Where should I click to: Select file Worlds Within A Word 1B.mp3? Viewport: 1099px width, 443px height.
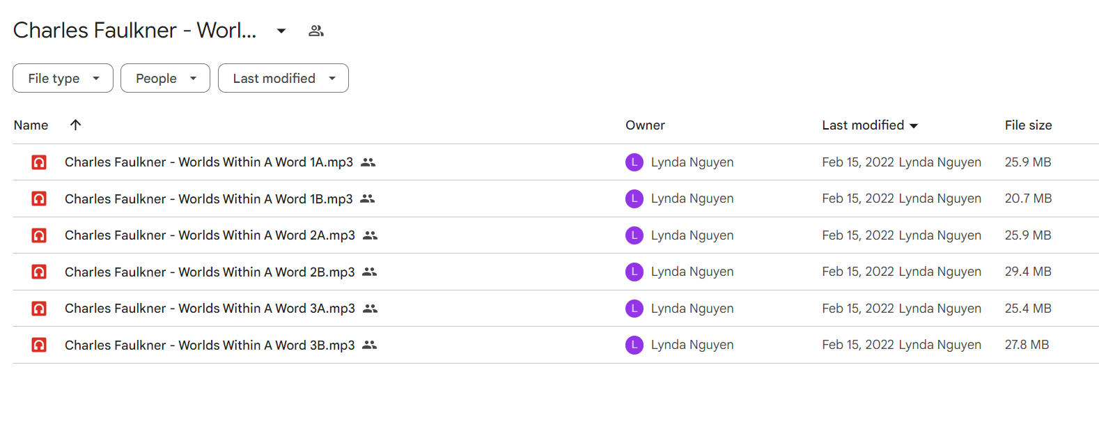(209, 199)
